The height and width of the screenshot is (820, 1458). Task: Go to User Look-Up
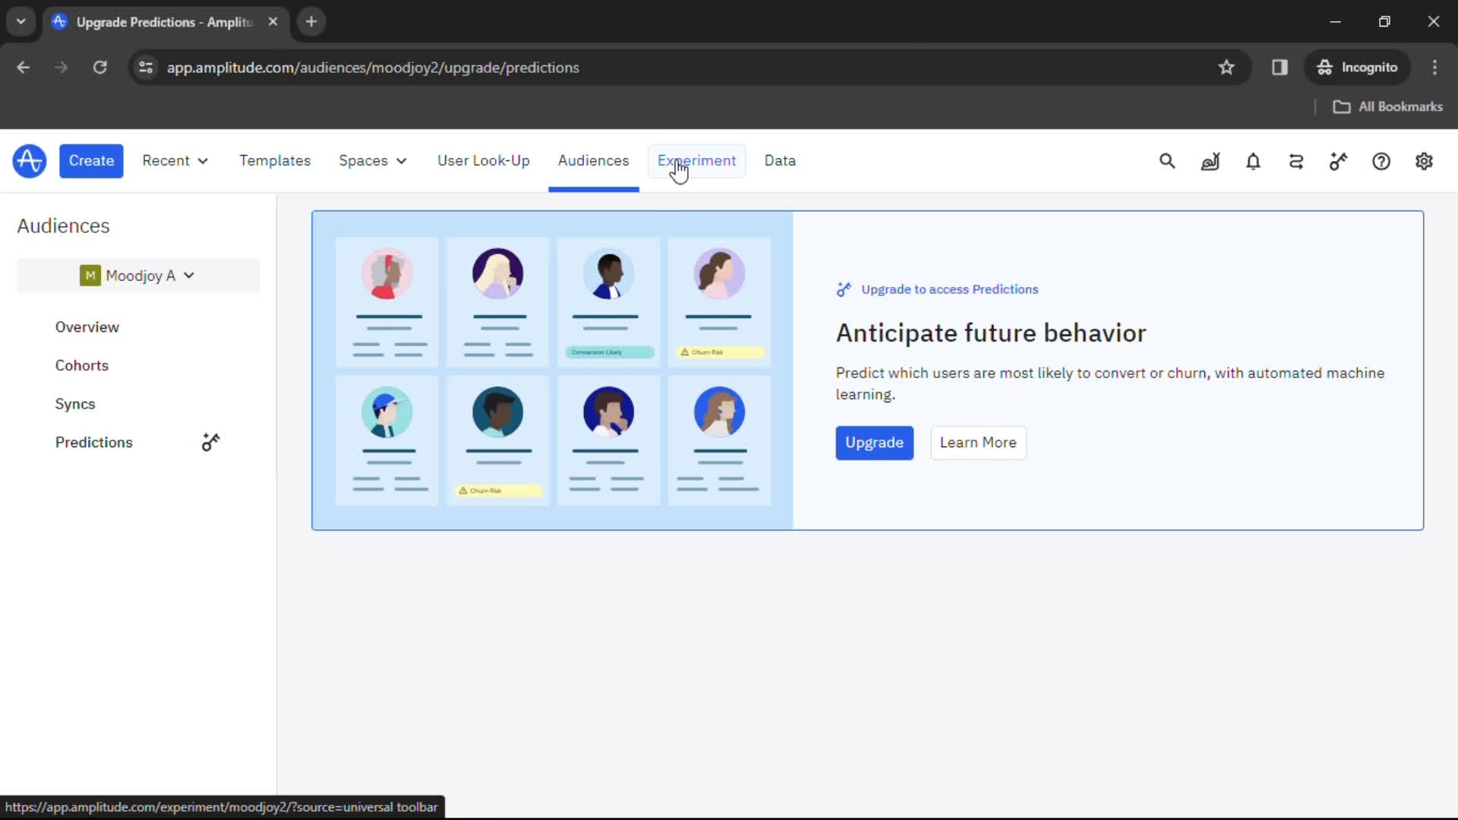pyautogui.click(x=483, y=161)
